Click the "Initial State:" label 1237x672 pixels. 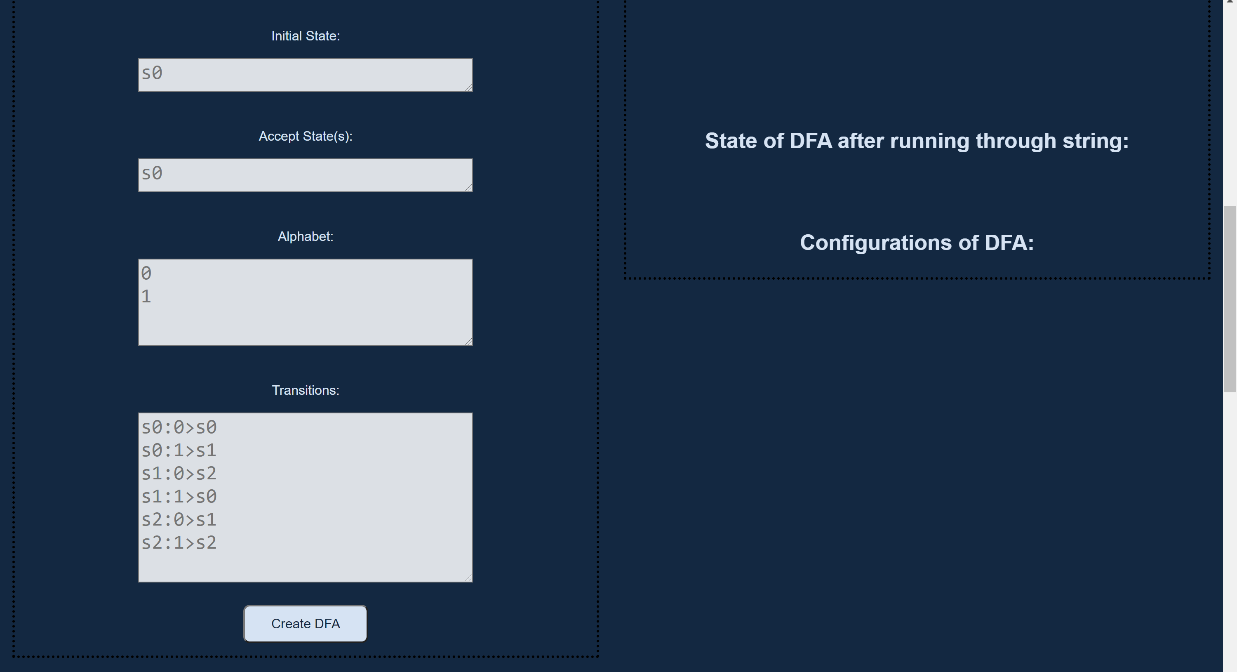tap(306, 36)
